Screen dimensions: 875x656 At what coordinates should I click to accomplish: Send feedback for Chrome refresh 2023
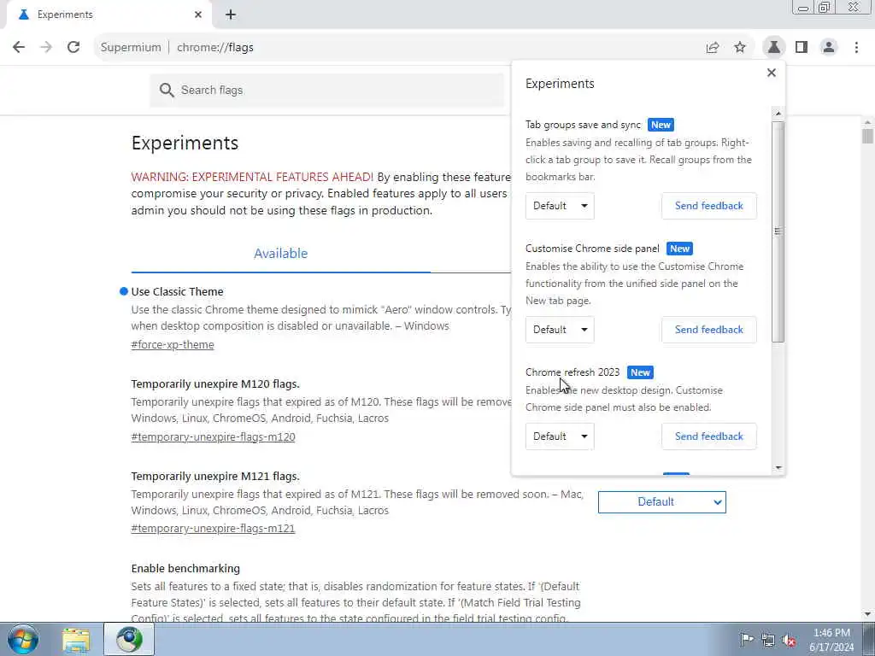tap(708, 436)
